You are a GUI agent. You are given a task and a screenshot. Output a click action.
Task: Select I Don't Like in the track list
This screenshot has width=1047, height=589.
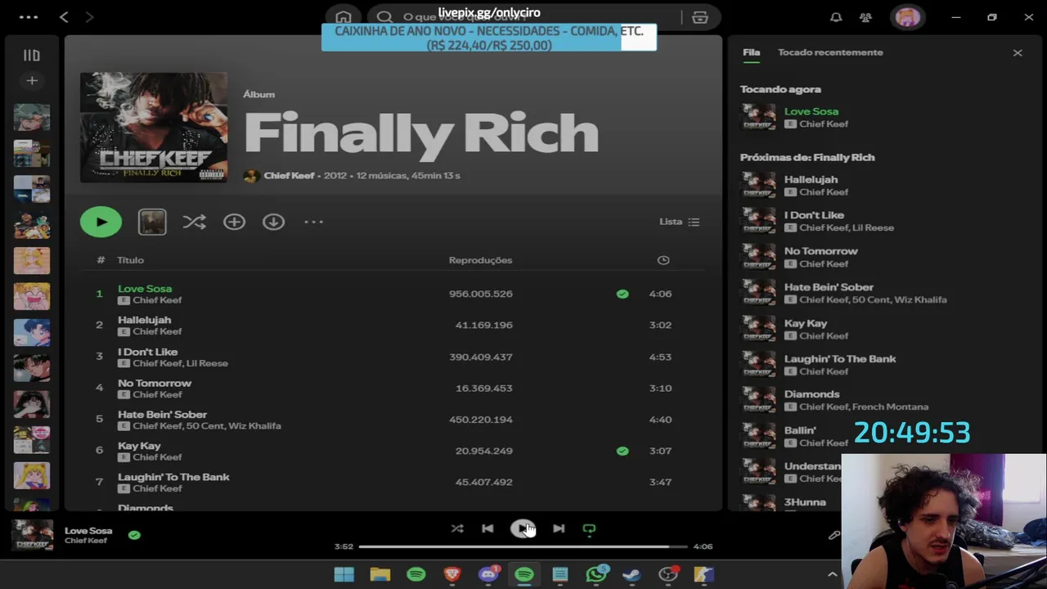[147, 352]
